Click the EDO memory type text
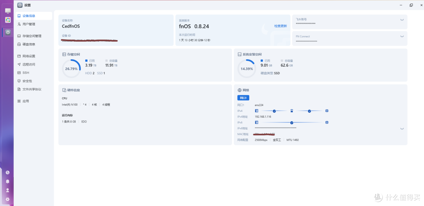This screenshot has width=424, height=206. (x=84, y=122)
